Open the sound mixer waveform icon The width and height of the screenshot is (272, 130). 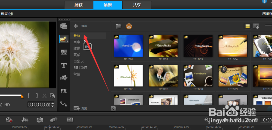25,120
